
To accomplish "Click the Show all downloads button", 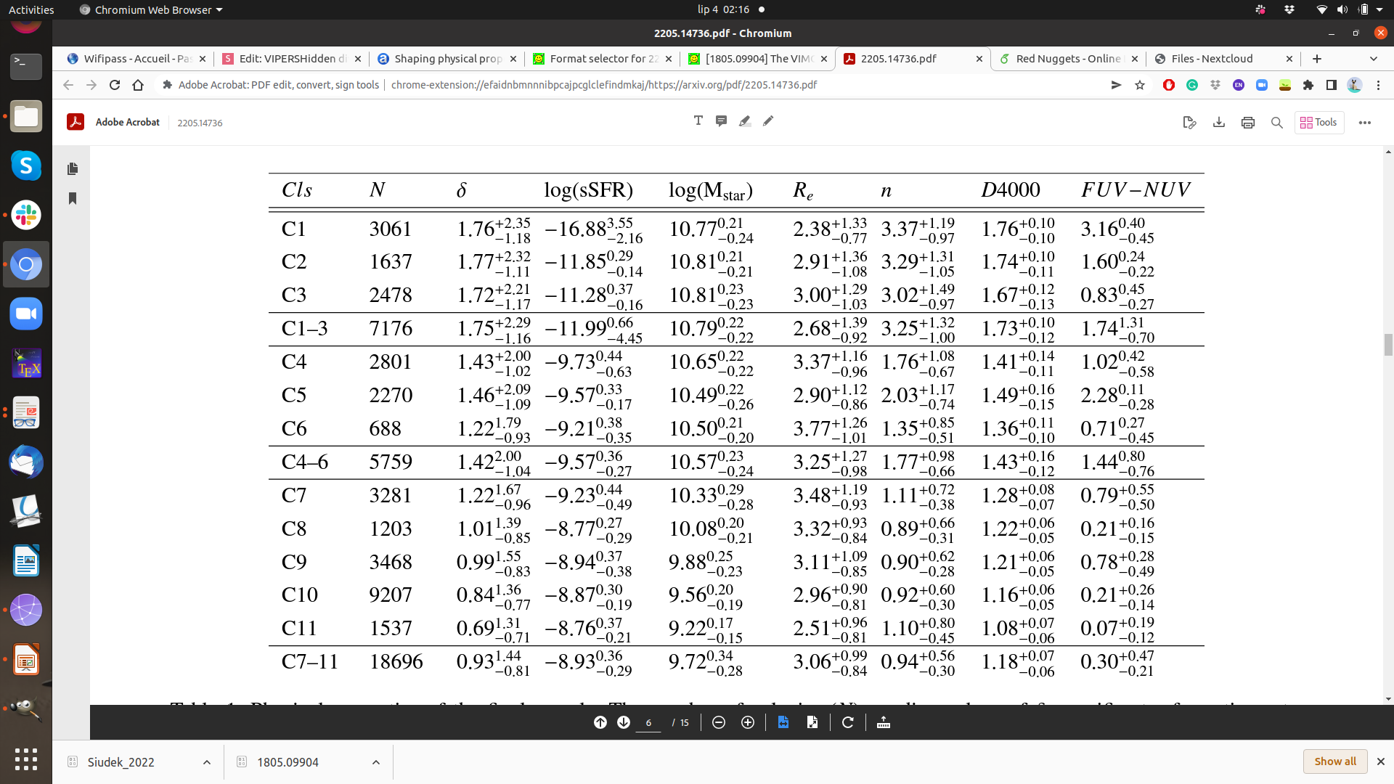I will pos(1334,761).
